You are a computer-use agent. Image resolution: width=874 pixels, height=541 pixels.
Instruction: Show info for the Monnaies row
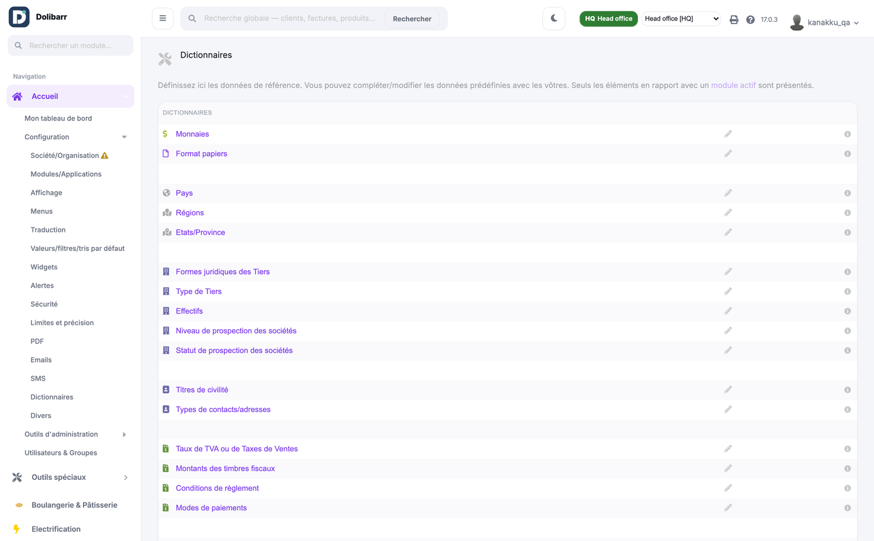point(847,134)
